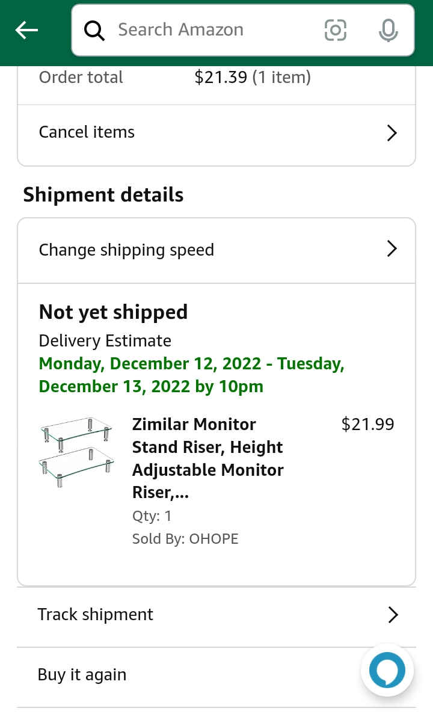The width and height of the screenshot is (433, 714).
Task: Select Buy it again
Action: point(82,675)
